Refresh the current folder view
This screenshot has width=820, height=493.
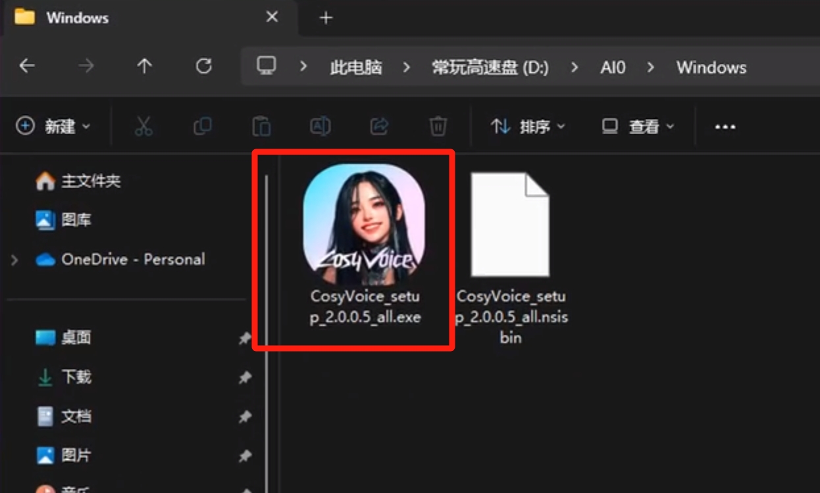click(x=204, y=66)
